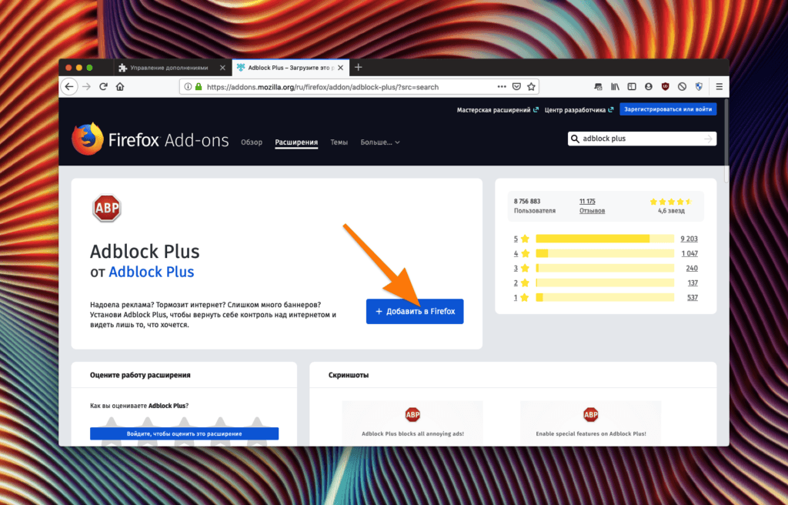Close the Adblock Plus tab
788x505 pixels.
(341, 68)
